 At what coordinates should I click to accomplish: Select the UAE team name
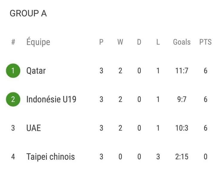33,128
